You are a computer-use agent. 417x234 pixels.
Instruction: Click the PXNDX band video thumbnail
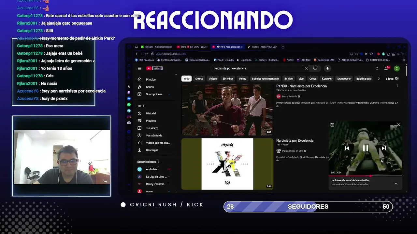click(x=227, y=110)
